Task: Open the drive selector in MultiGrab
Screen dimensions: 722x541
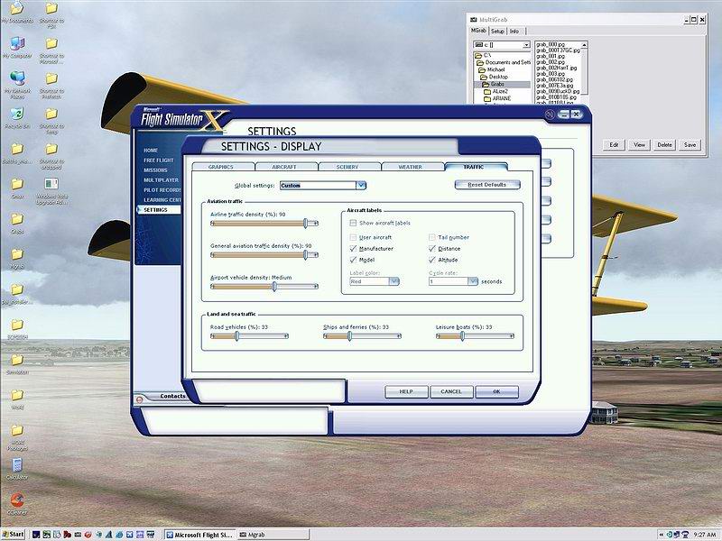Action: point(524,44)
